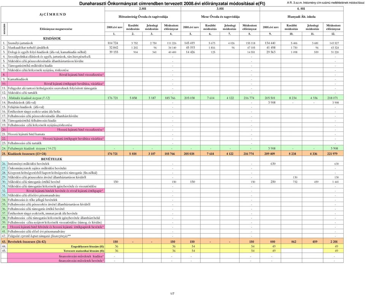Click the "Előirányzat megnevezése" header cell
The image size is (365, 295).
pyautogui.click(x=56, y=29)
